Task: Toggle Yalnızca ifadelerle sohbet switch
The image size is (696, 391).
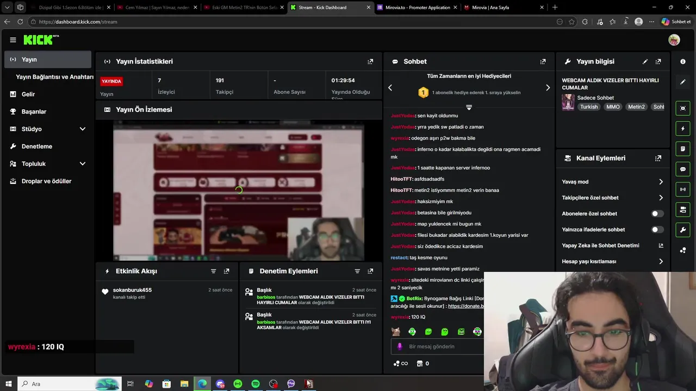Action: (657, 230)
